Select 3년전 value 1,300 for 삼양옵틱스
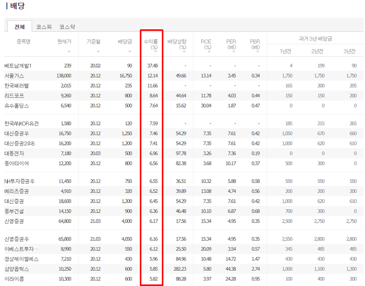The height and width of the screenshot is (286, 365). click(351, 269)
